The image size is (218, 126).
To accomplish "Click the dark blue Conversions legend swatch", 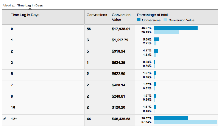I will [139, 20].
